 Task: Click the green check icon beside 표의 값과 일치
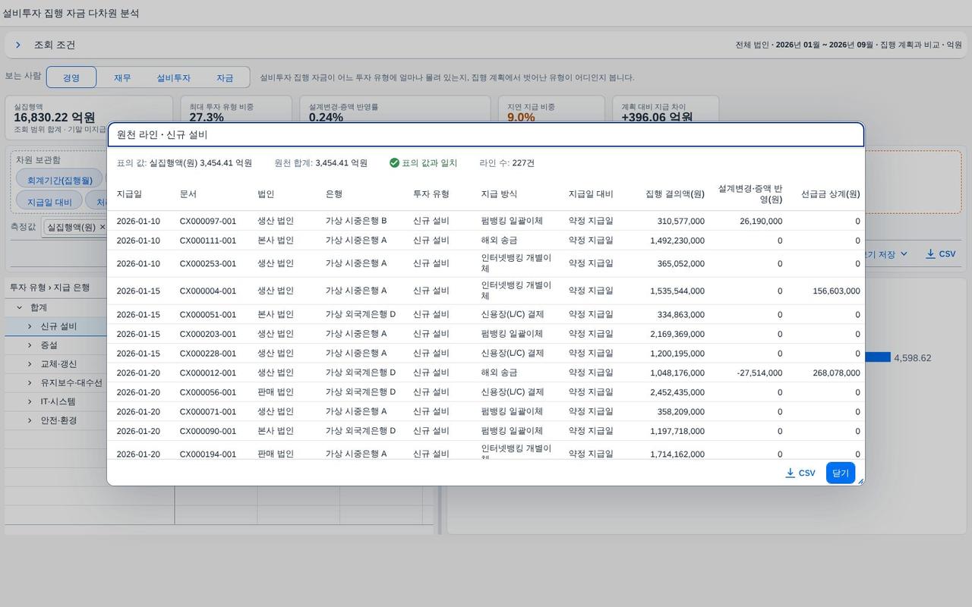tap(394, 163)
